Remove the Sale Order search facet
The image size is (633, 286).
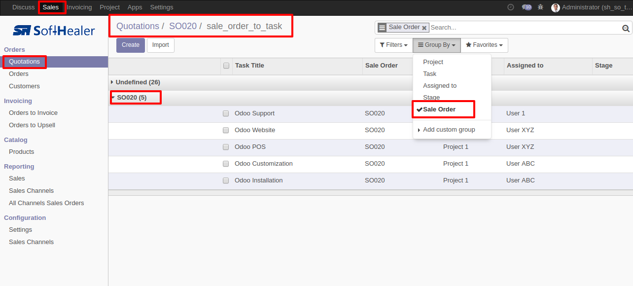click(424, 28)
